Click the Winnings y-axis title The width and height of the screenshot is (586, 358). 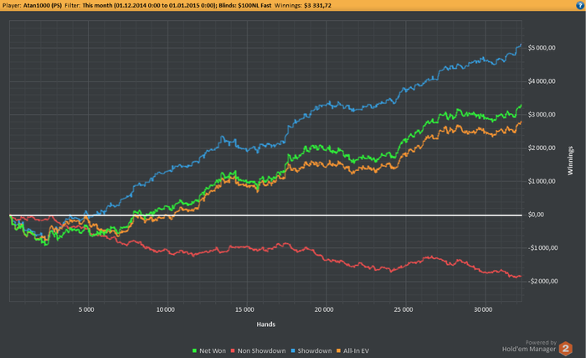tap(570, 161)
